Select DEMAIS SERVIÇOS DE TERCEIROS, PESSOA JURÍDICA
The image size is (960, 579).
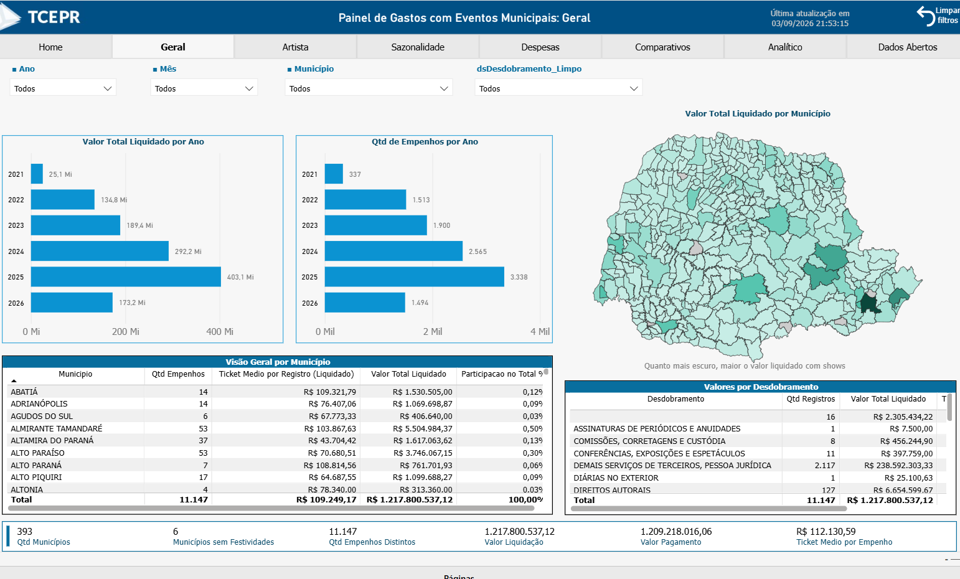pos(758,465)
